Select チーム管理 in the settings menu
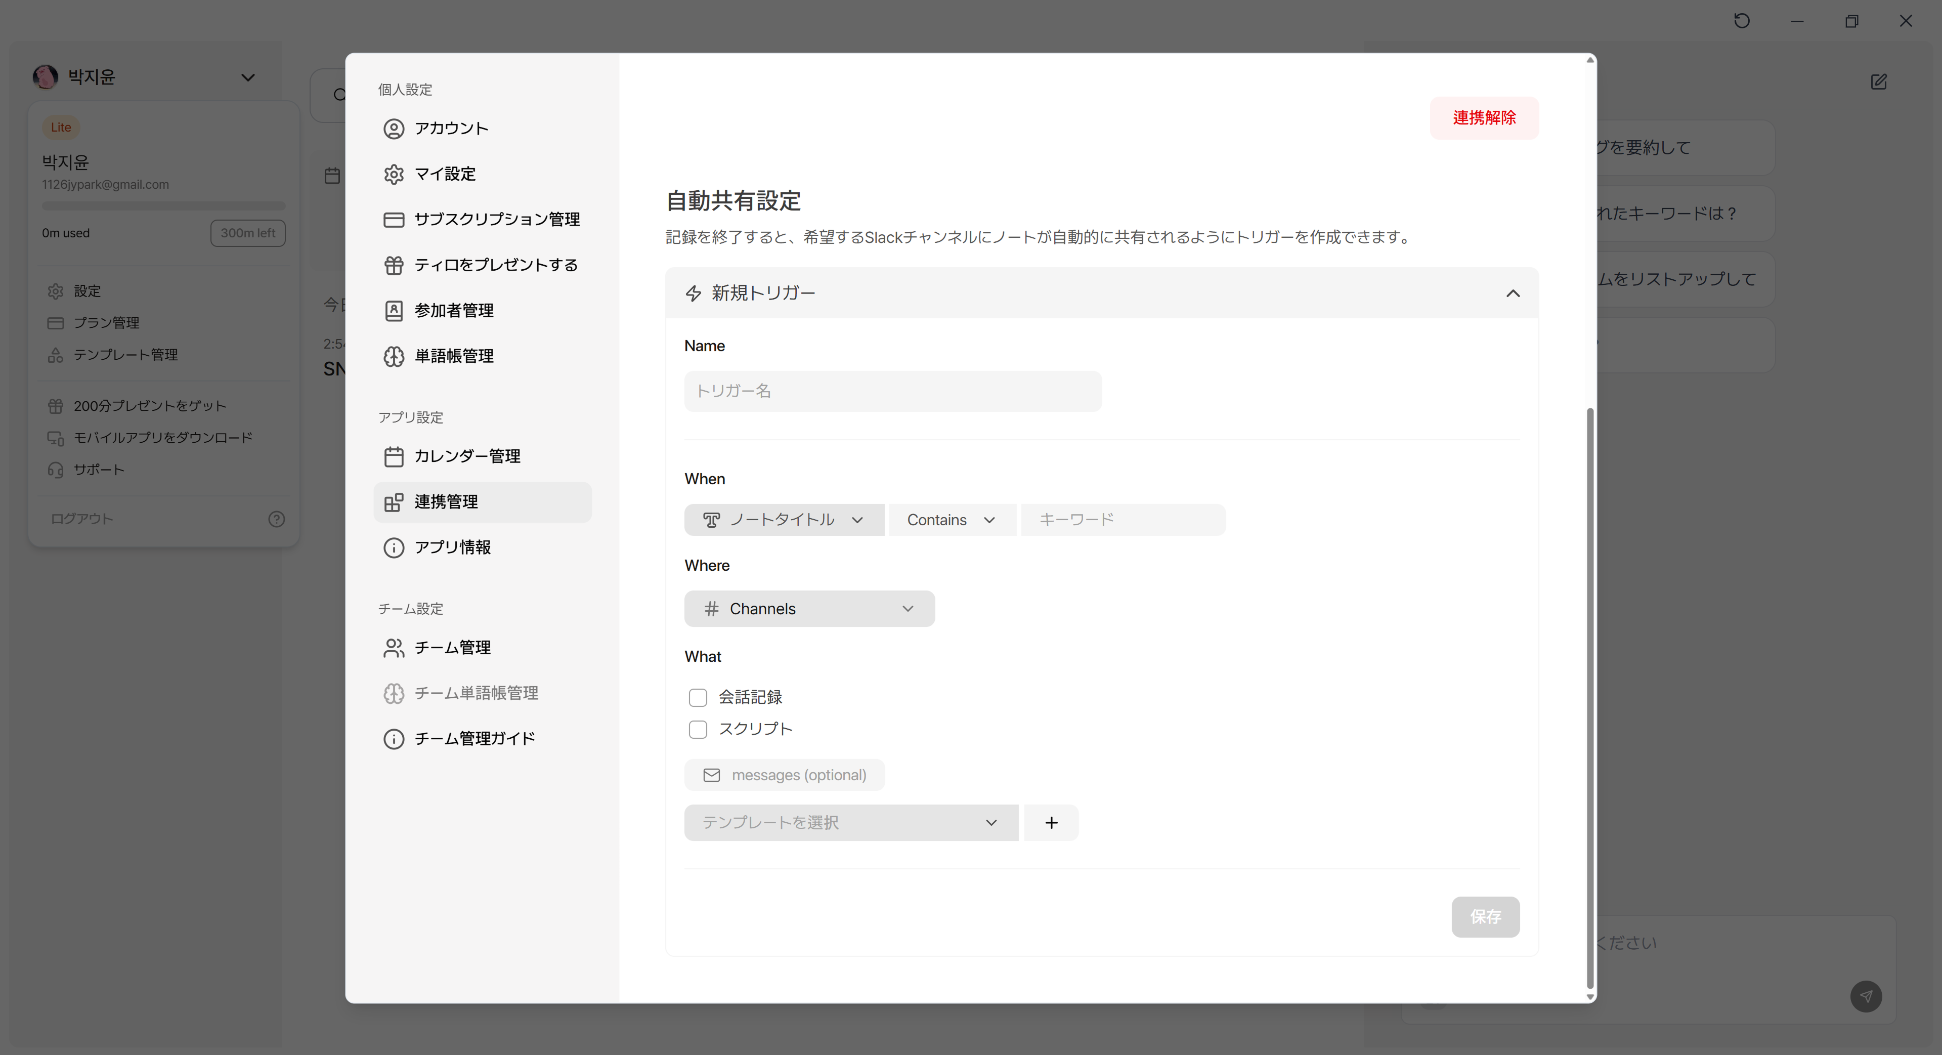1942x1055 pixels. point(452,648)
